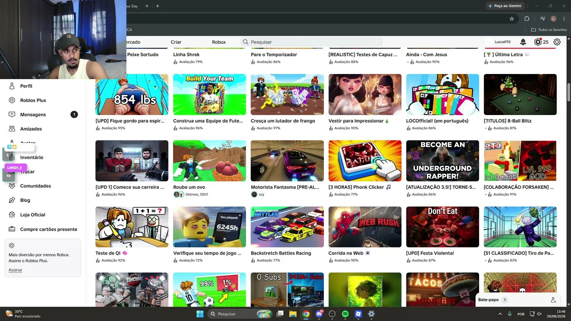Open the Perfil sidebar icon
This screenshot has height=321, width=571.
click(12, 86)
